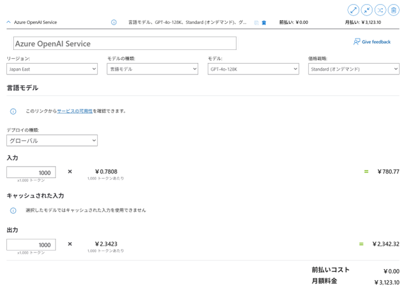
Task: Click the 入力 token quantity field
Action: [31, 172]
